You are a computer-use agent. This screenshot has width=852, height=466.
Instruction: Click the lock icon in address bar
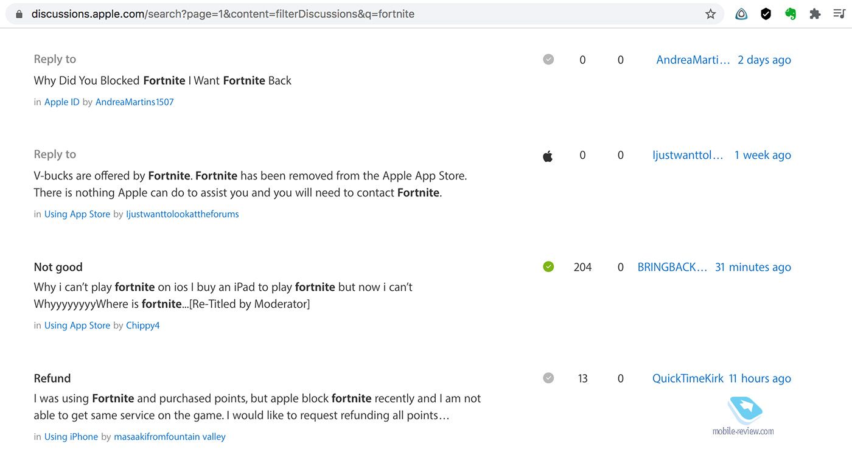pyautogui.click(x=19, y=13)
